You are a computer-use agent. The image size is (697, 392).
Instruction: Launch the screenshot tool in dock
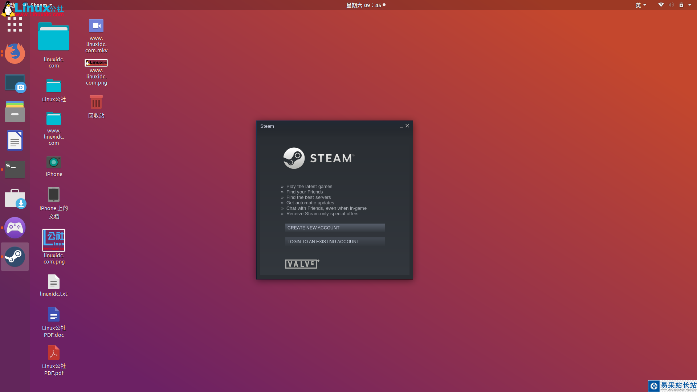[x=15, y=83]
